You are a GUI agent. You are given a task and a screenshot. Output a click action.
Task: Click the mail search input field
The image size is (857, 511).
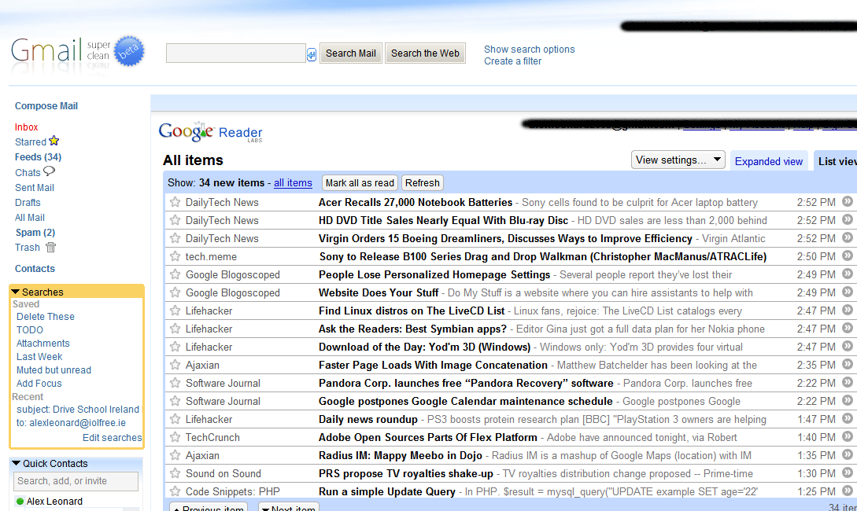coord(235,53)
